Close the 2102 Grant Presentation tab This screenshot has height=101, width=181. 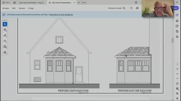74,3
